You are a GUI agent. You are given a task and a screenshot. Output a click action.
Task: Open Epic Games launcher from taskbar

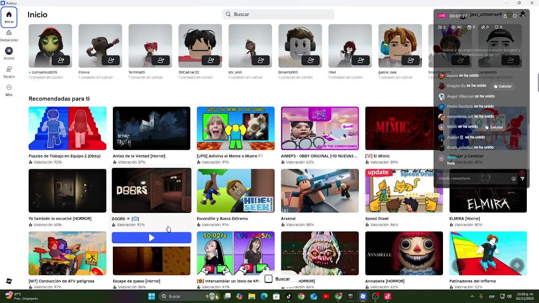click(350, 296)
